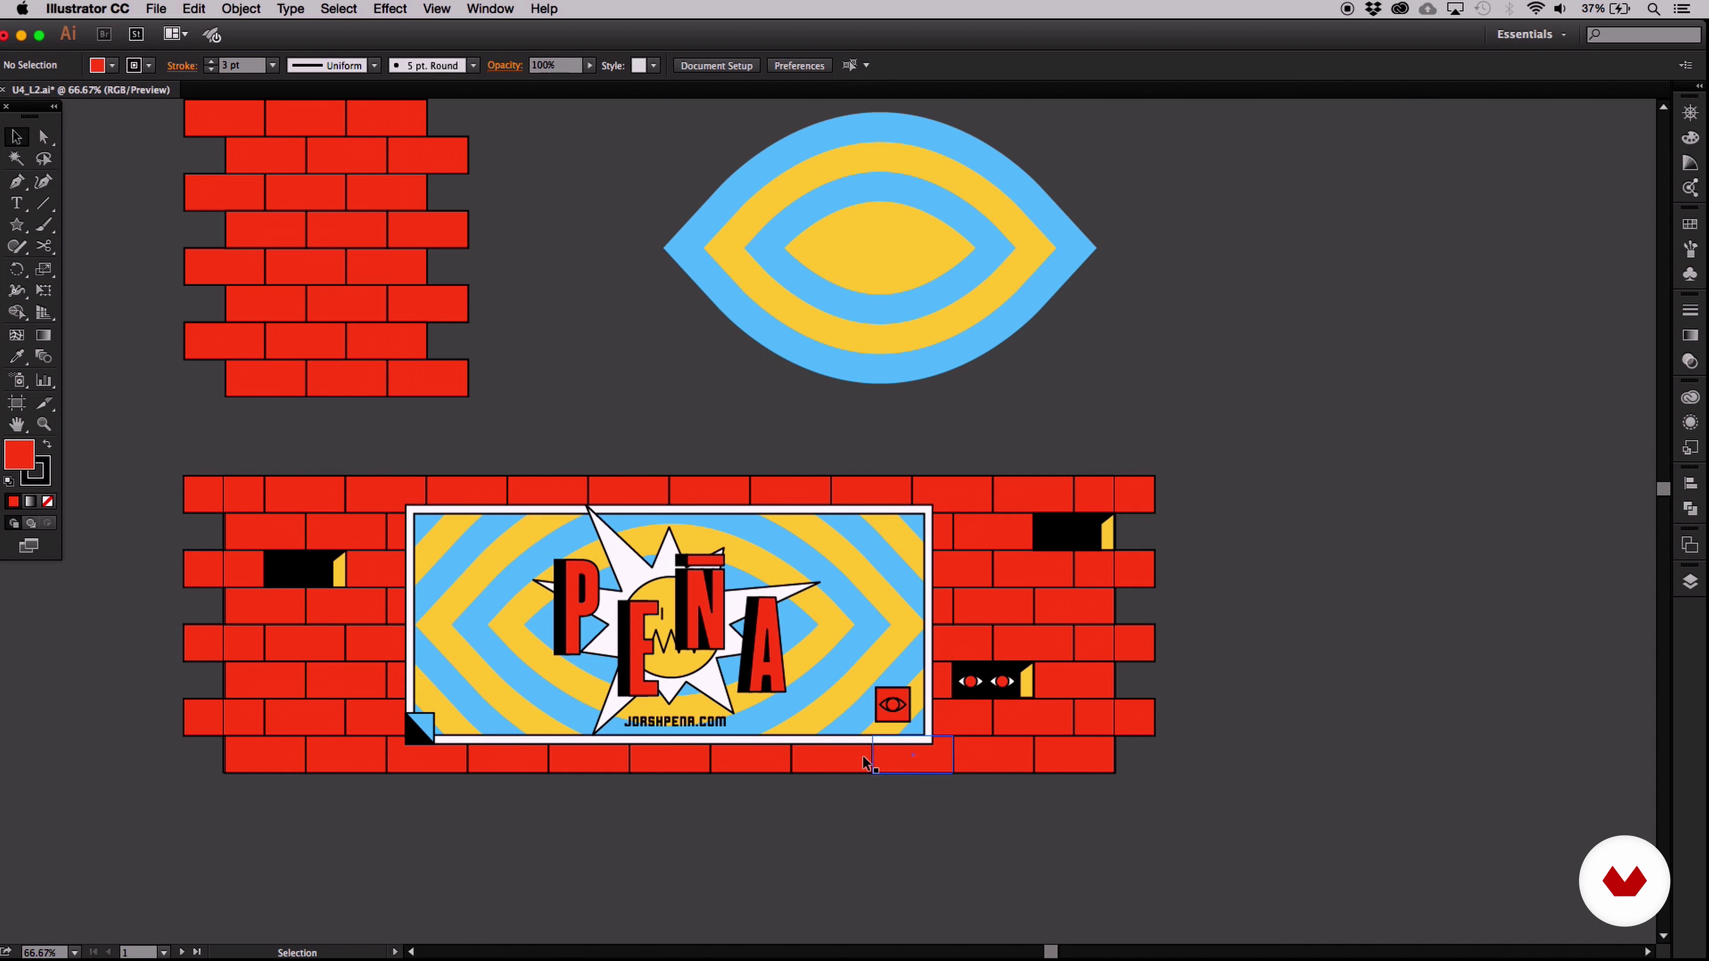Switch to Draw Normal mode
1709x961 pixels.
(13, 523)
